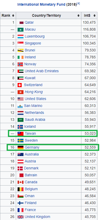Click the Germany flag icon

click(20, 148)
